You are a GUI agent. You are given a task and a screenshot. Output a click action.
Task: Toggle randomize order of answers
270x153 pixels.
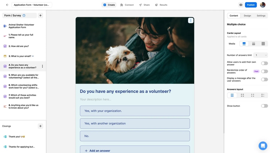coord(264,71)
